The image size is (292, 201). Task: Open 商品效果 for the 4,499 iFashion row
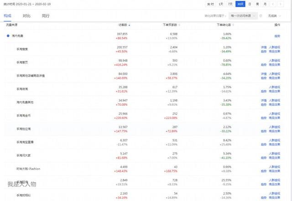[x=274, y=171]
